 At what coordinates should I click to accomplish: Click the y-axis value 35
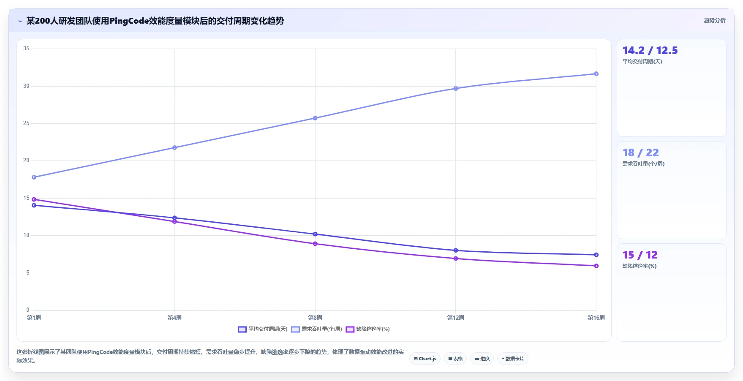pos(26,49)
